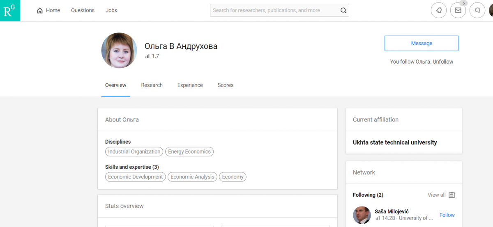The width and height of the screenshot is (493, 227).
Task: Click the ResearchGate logo
Action: point(10,11)
